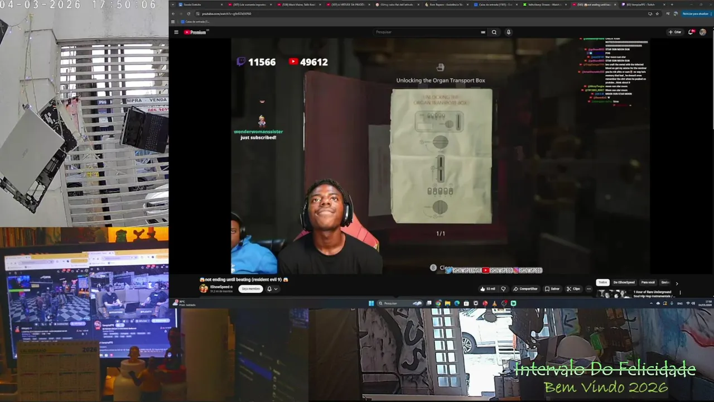Click the Compartilhar share button
This screenshot has height=402, width=714.
[525, 289]
